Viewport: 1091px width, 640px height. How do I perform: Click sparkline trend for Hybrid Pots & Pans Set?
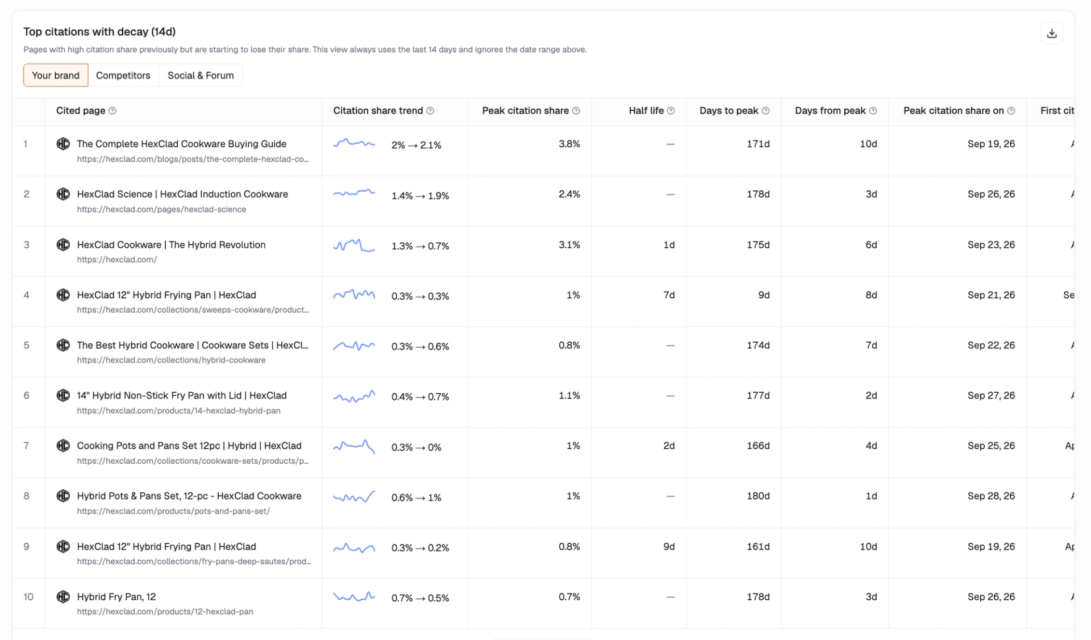[354, 497]
